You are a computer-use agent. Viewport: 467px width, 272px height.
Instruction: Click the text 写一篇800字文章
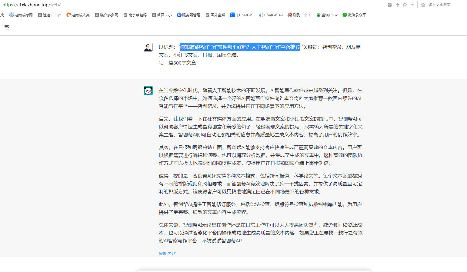[178, 63]
